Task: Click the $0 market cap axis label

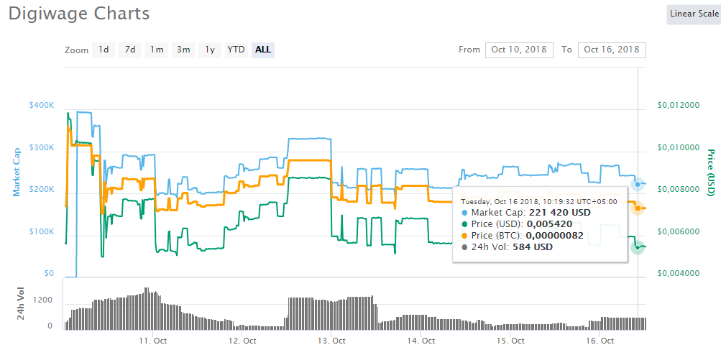Action: 49,274
